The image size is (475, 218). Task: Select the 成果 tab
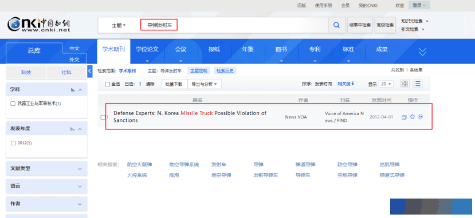[382, 49]
